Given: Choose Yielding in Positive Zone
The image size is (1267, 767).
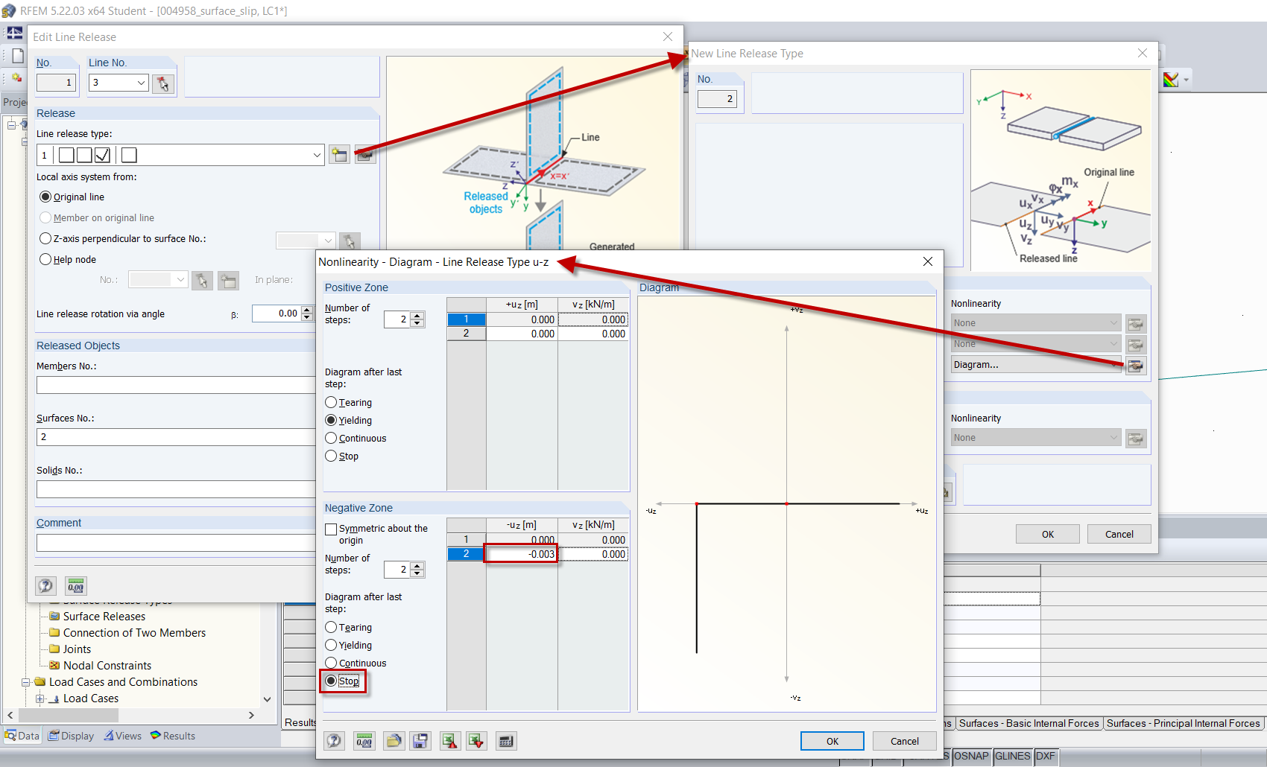Looking at the screenshot, I should (331, 420).
